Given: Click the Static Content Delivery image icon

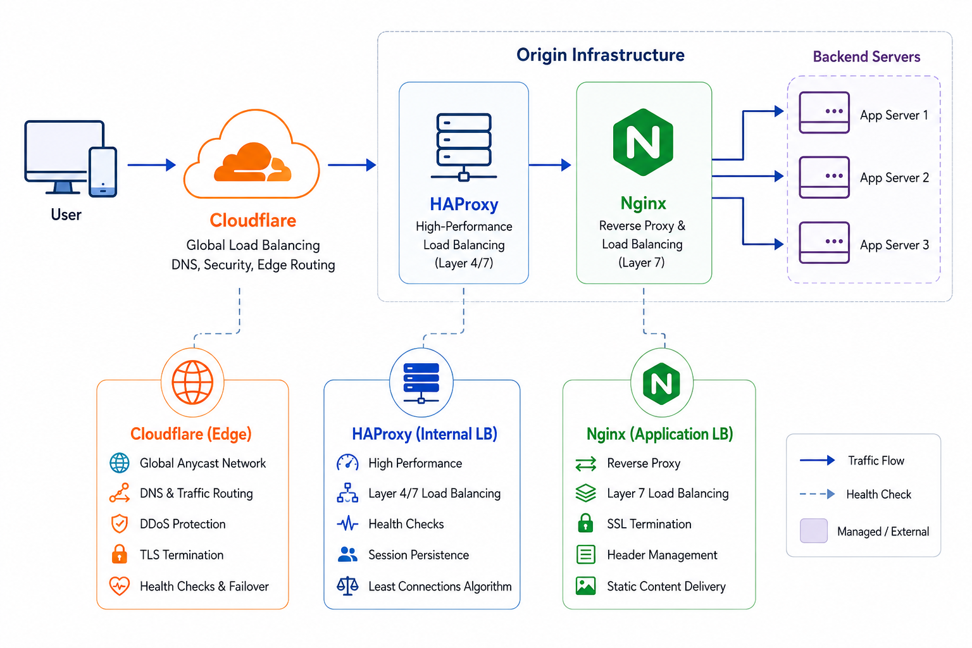Looking at the screenshot, I should click(586, 586).
